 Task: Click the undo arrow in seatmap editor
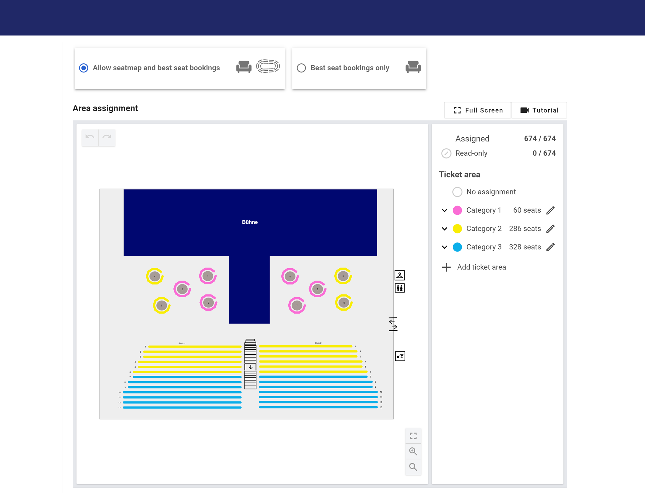[x=90, y=137]
